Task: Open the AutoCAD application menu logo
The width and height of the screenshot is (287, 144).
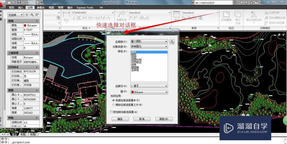Action: click(3, 4)
